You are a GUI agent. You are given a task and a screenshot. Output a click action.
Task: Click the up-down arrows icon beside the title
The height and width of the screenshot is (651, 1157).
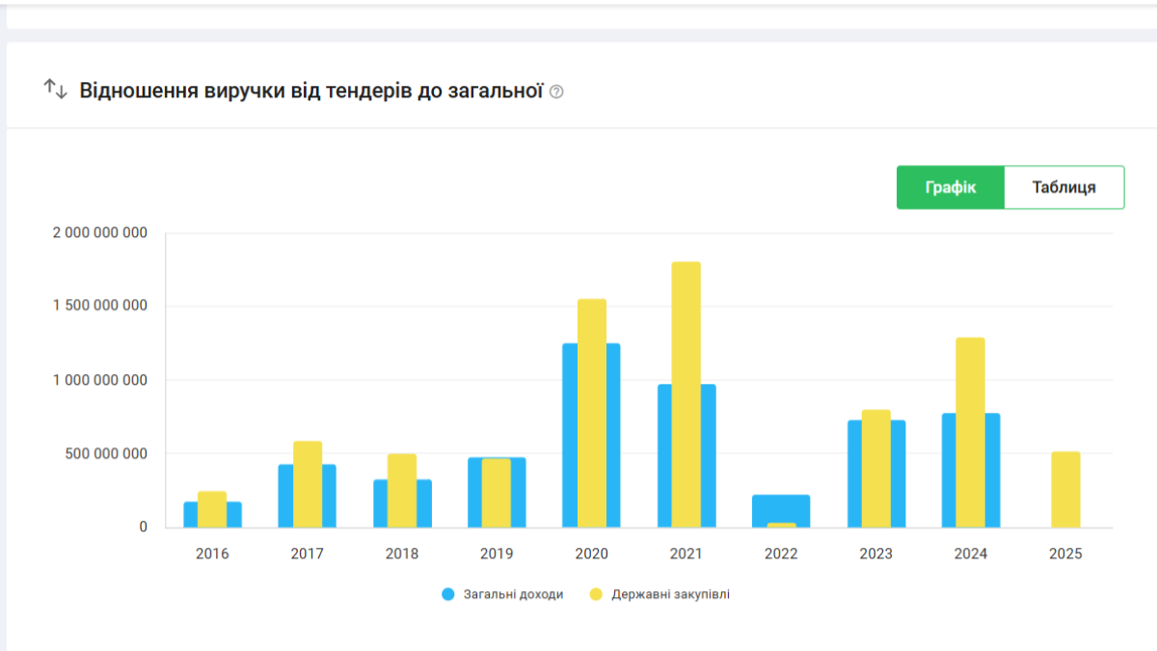55,90
